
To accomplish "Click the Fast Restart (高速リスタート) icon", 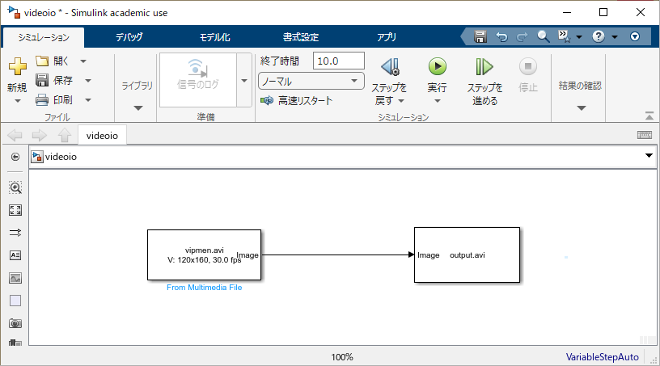I will (x=267, y=100).
